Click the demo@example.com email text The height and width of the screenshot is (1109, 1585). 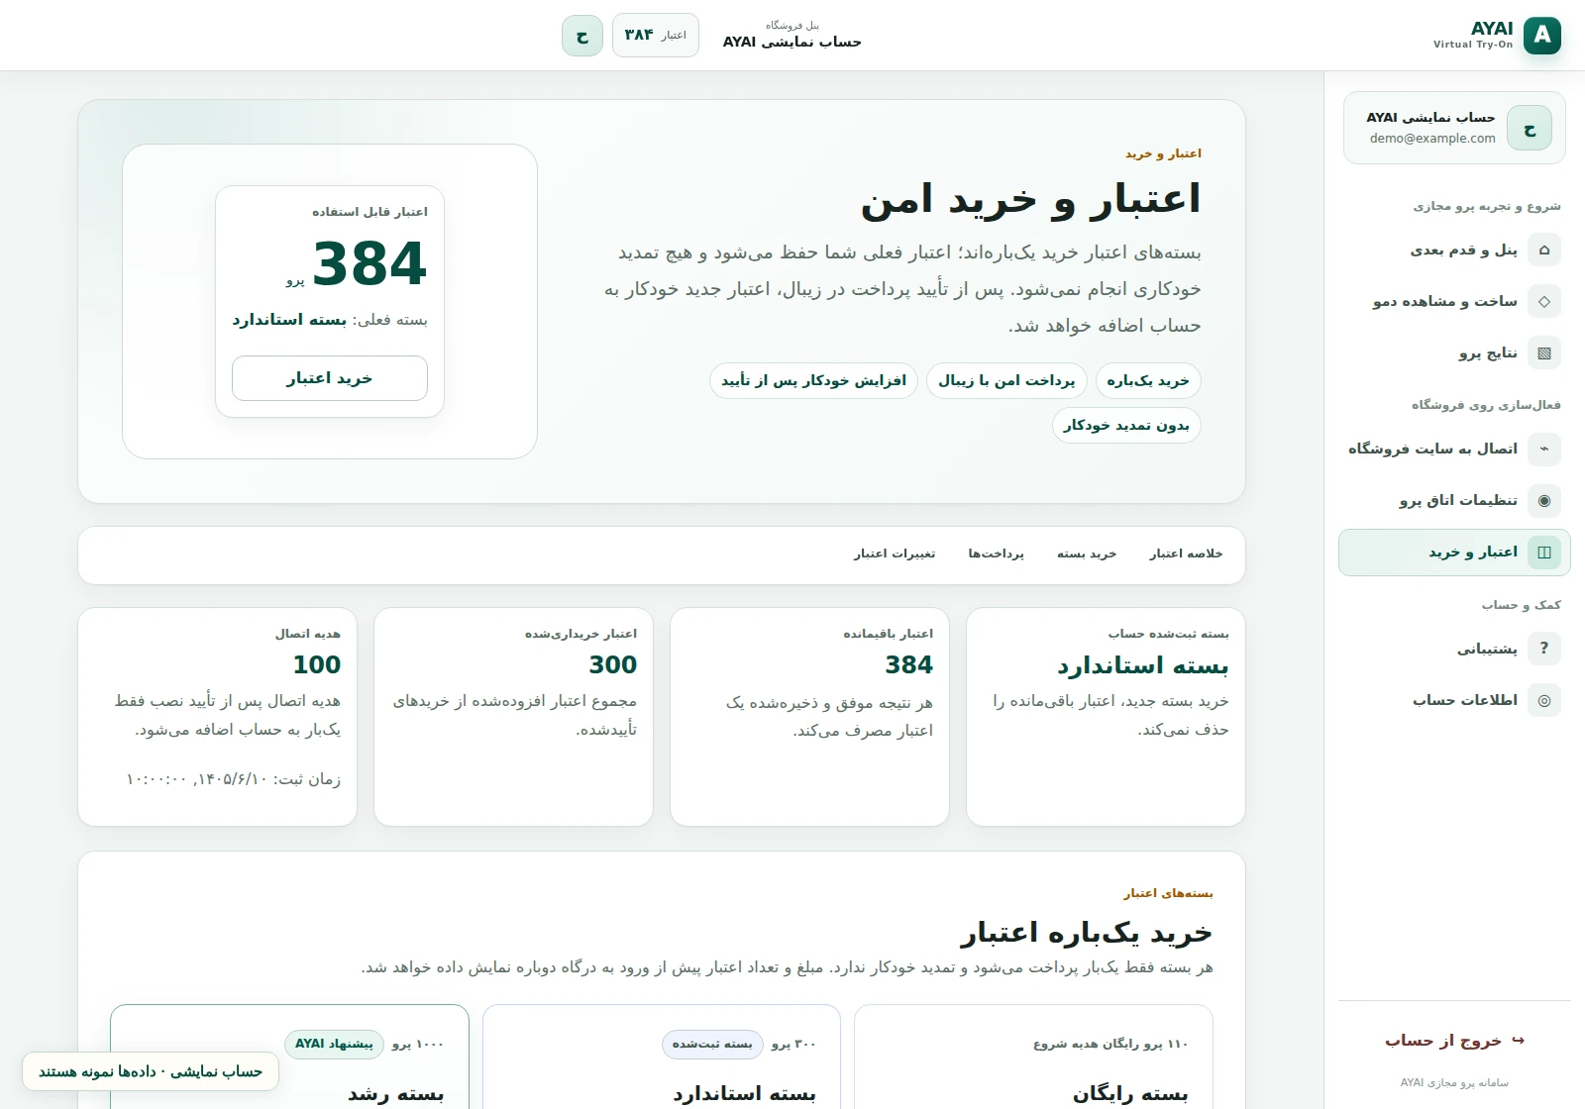tap(1432, 139)
